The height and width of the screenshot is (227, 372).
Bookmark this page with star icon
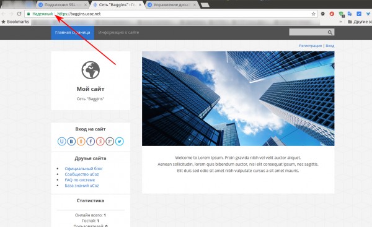313,14
